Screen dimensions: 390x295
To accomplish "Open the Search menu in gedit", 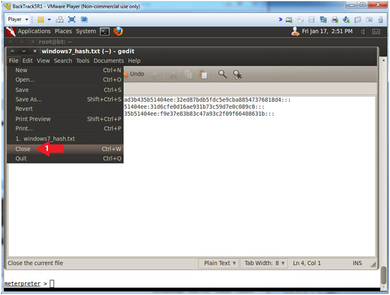I will pos(63,61).
